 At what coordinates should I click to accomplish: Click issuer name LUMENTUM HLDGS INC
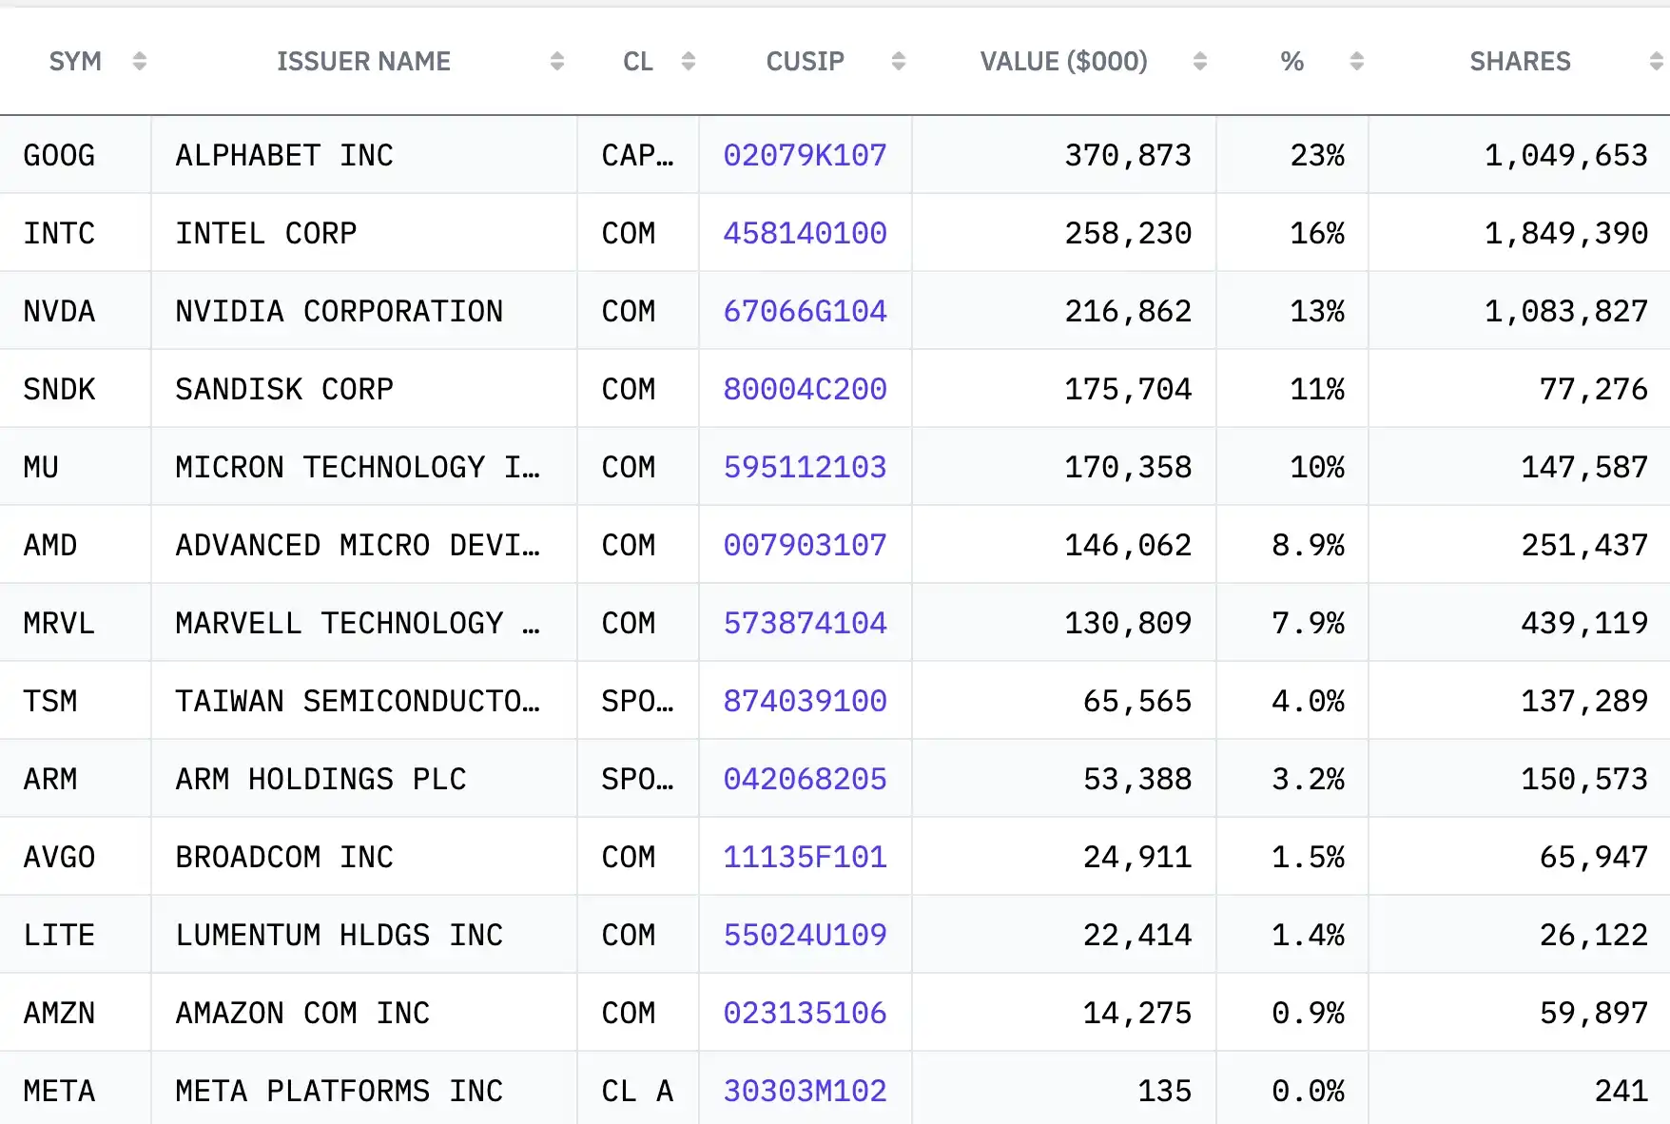click(340, 935)
